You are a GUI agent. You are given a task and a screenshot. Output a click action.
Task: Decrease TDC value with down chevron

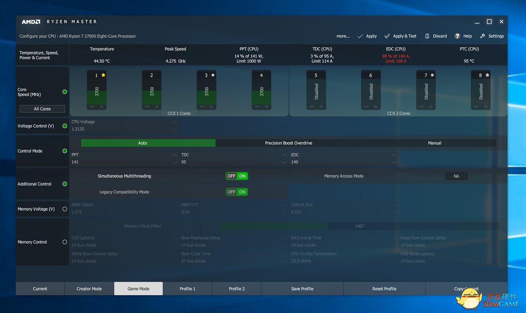click(x=285, y=162)
